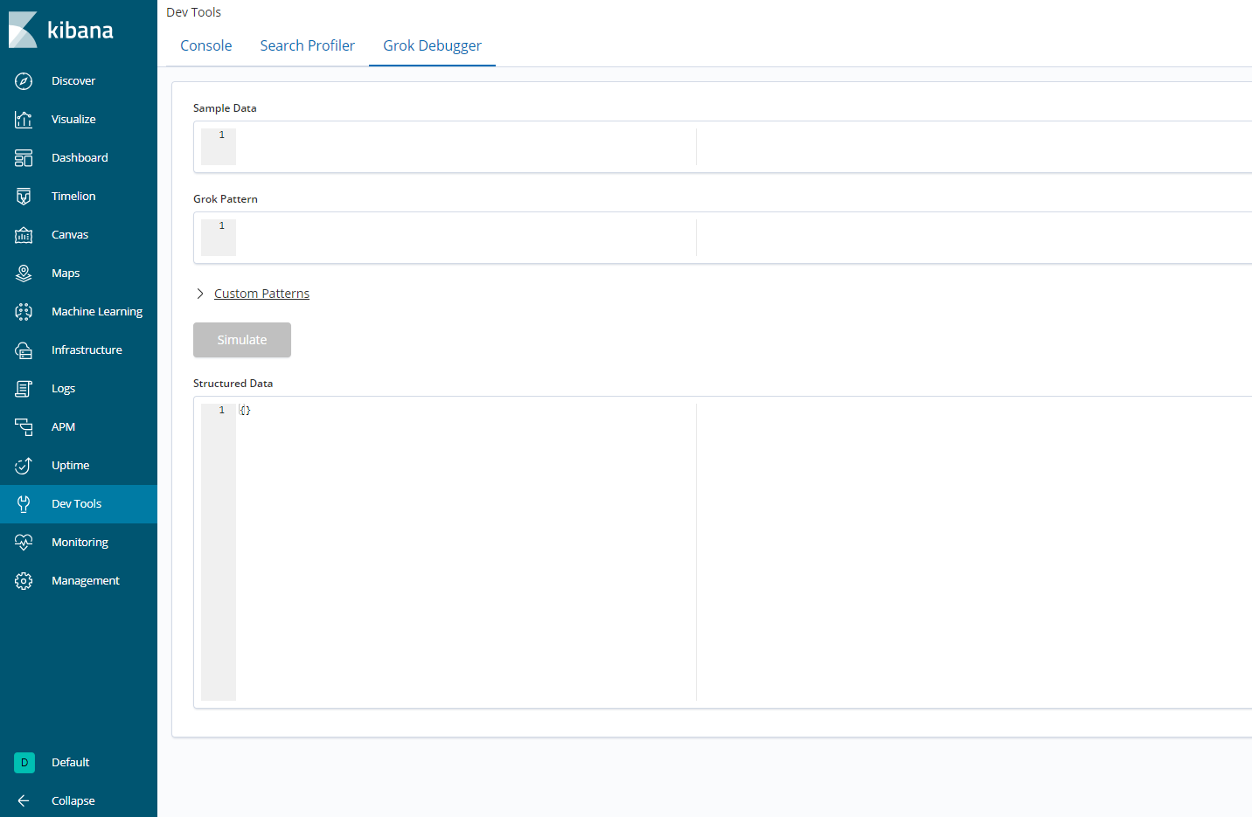1252x817 pixels.
Task: Switch to the Search Profiler tab
Action: 307,45
